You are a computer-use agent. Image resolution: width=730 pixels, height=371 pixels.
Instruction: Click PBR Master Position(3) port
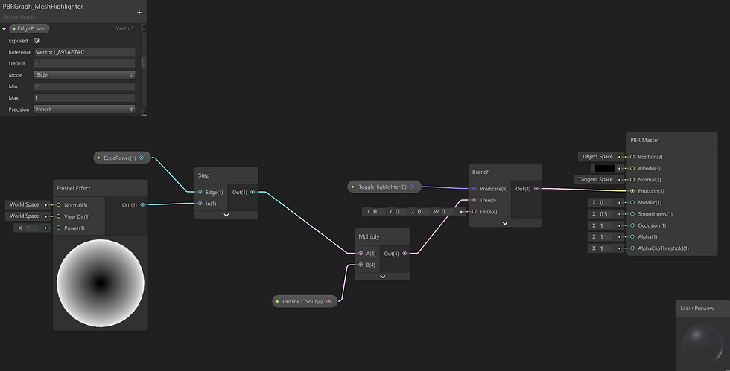click(632, 157)
